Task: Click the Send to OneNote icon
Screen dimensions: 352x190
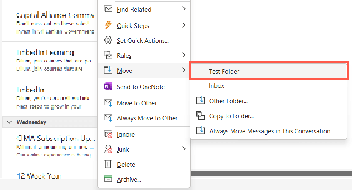Action: point(108,87)
